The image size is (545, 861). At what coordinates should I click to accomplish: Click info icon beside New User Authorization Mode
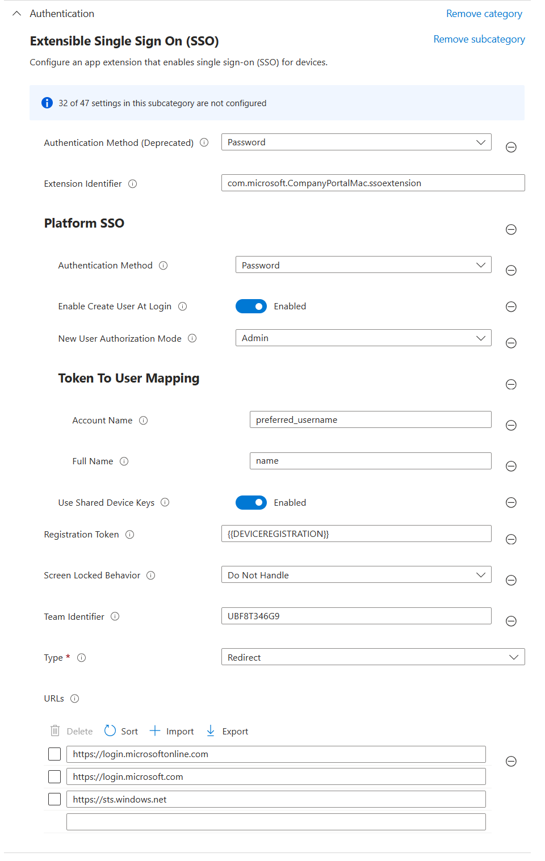tap(192, 338)
